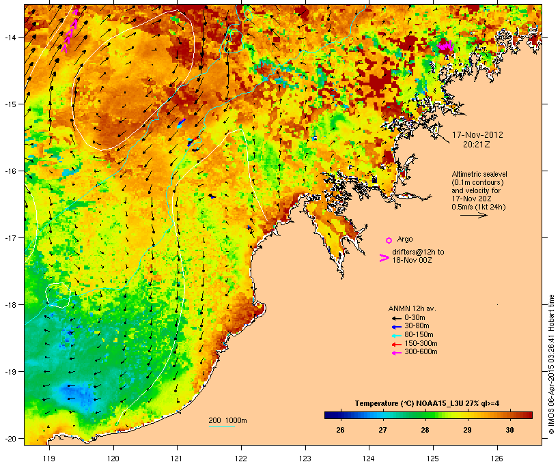
Task: Click the 30-80m depth label
Action: [x=417, y=326]
